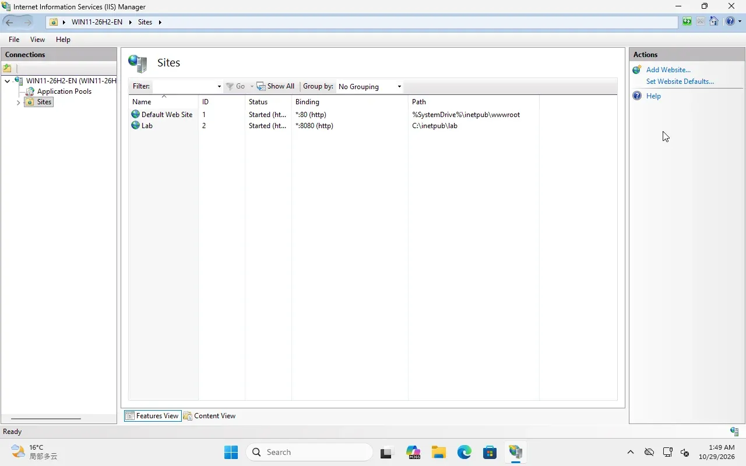Open the Go button dropdown arrow
The image size is (746, 466).
pyautogui.click(x=252, y=87)
